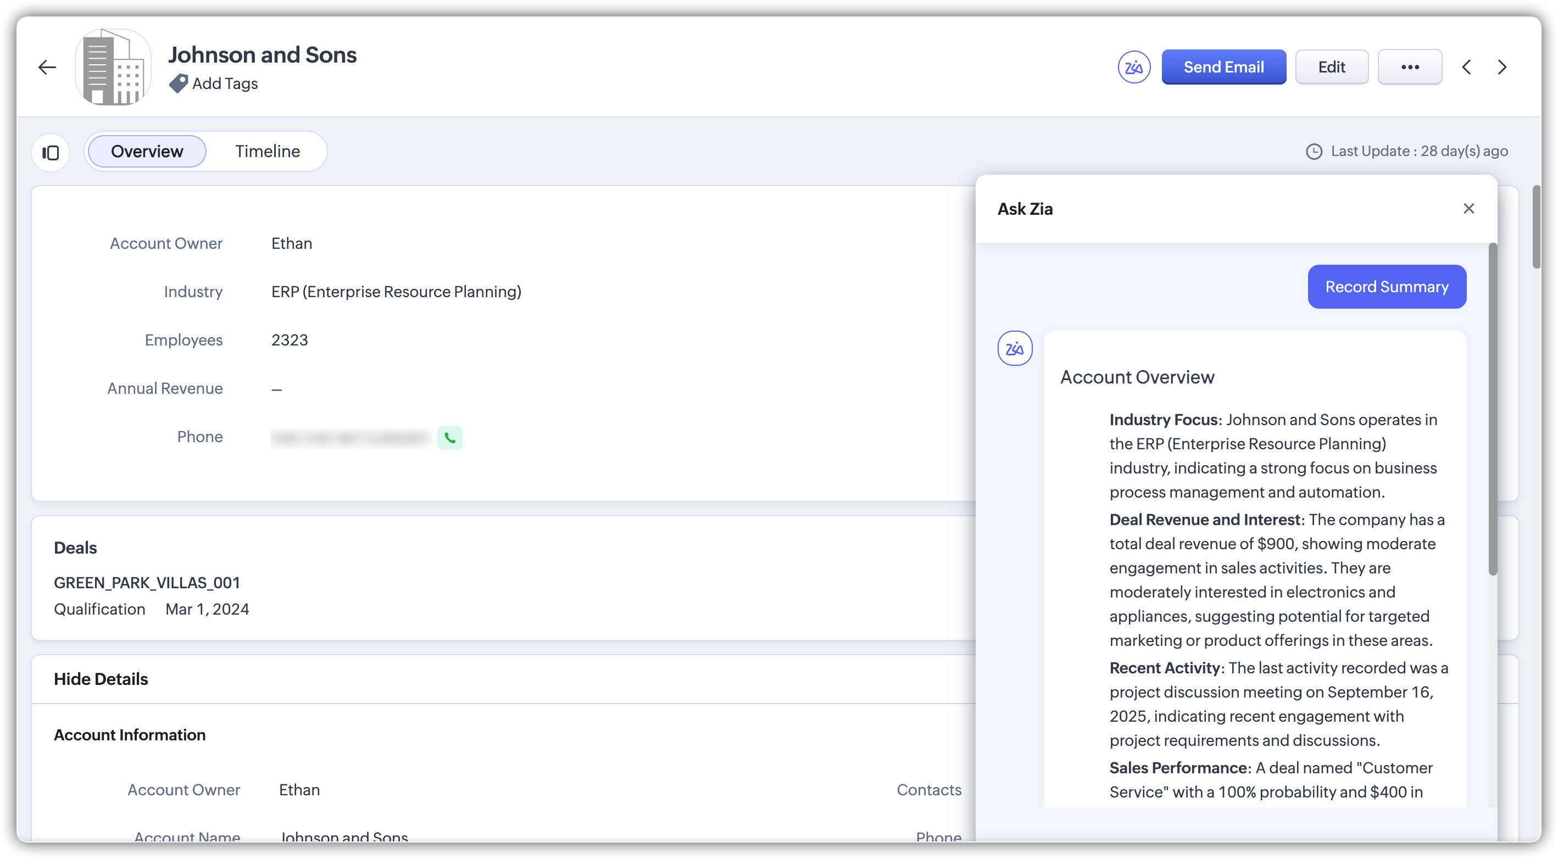Click the Edit button

pos(1331,67)
